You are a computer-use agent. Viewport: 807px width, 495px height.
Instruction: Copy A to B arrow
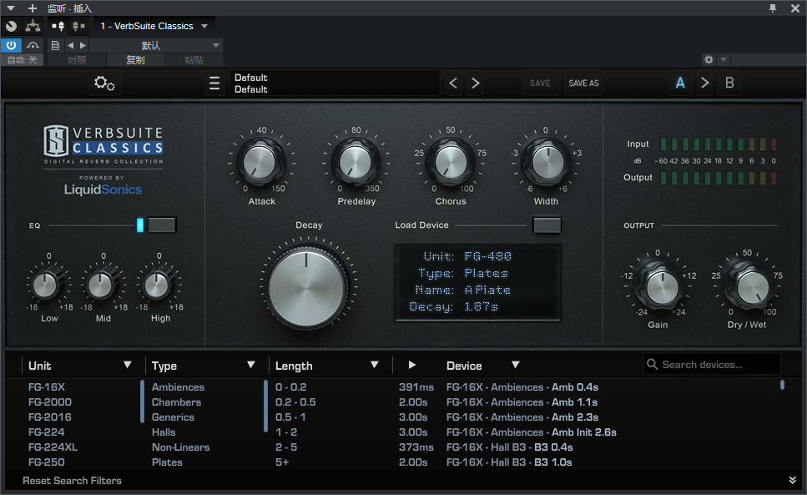tap(704, 83)
